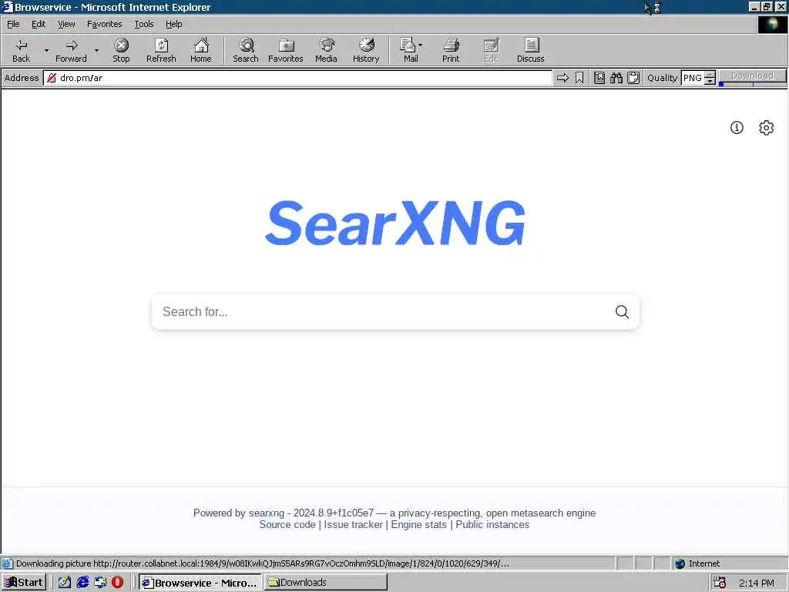Open the Edit menu
789x592 pixels.
point(39,24)
